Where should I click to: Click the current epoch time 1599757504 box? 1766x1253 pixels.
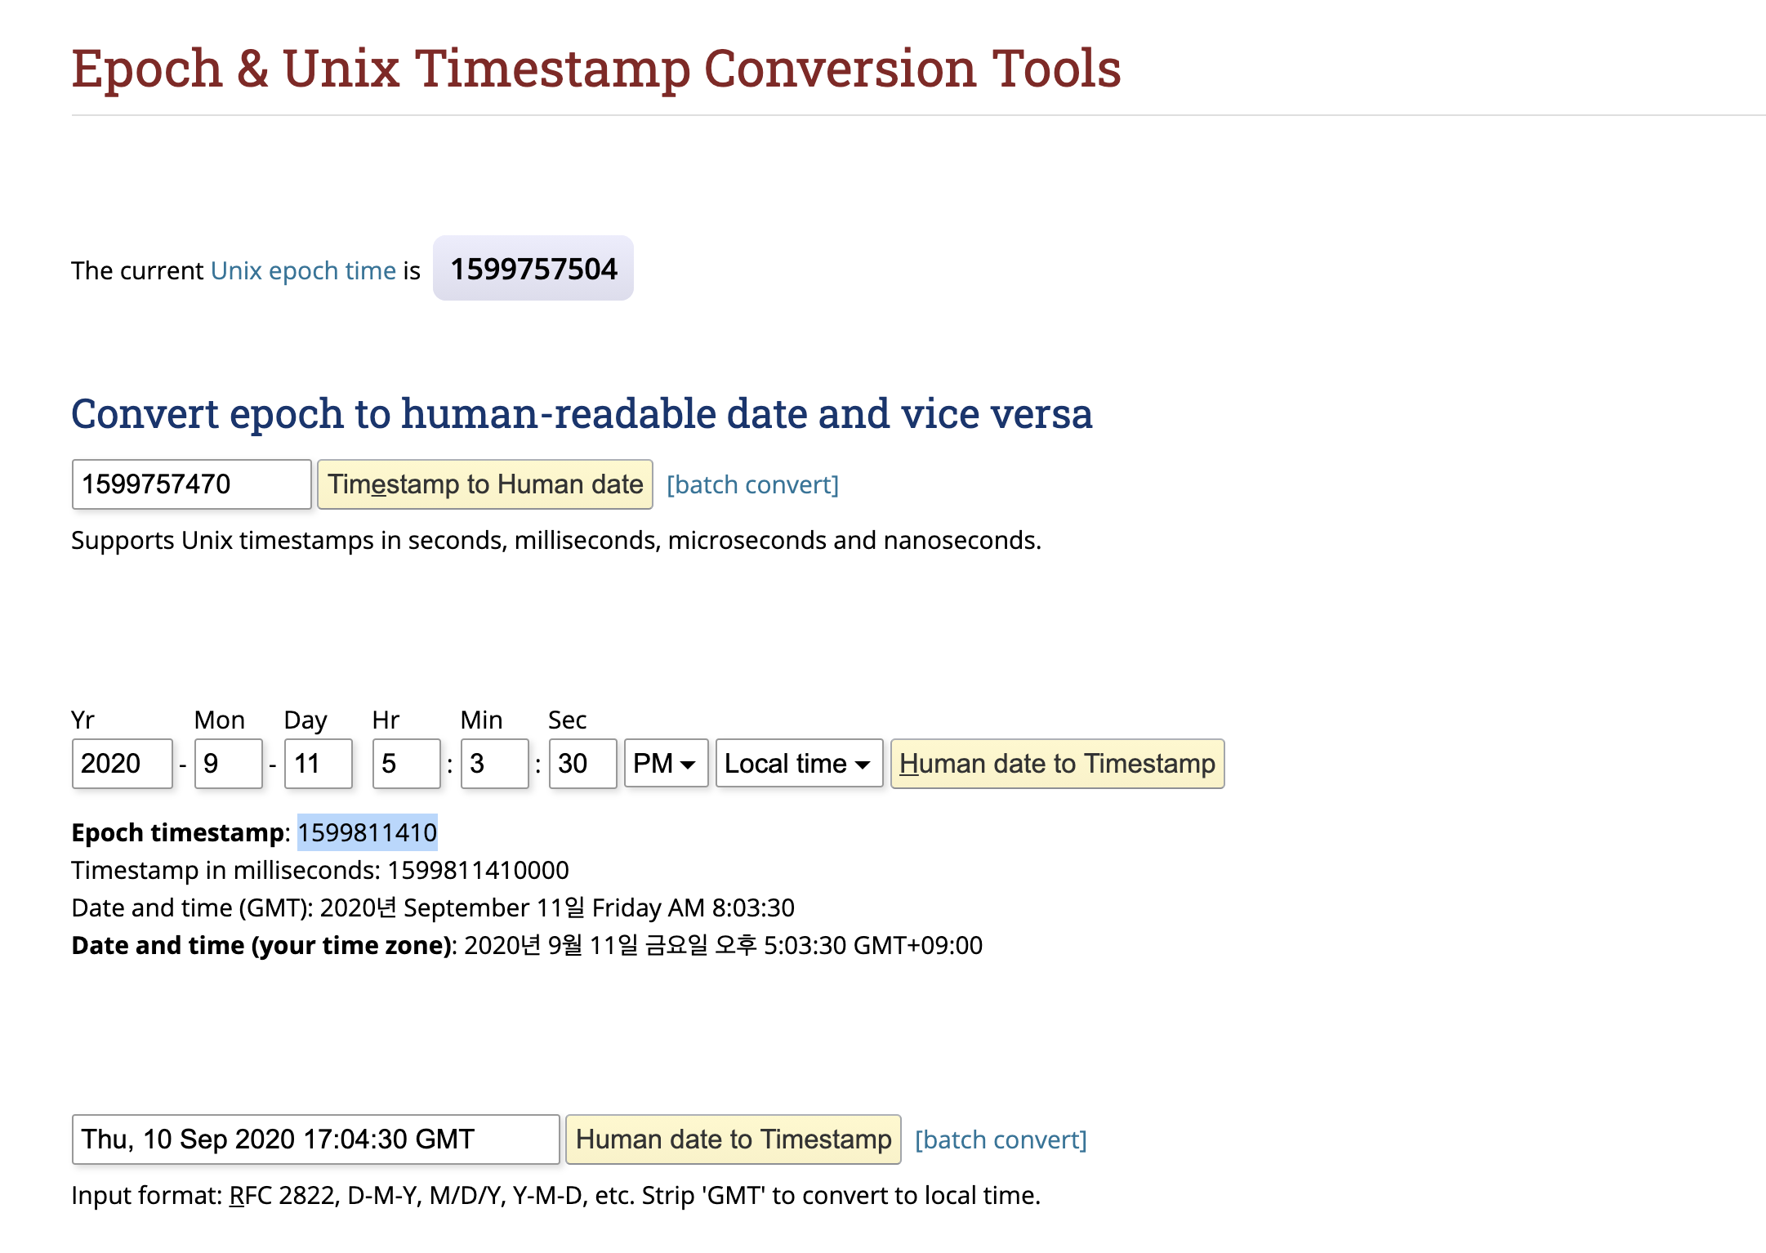point(533,269)
